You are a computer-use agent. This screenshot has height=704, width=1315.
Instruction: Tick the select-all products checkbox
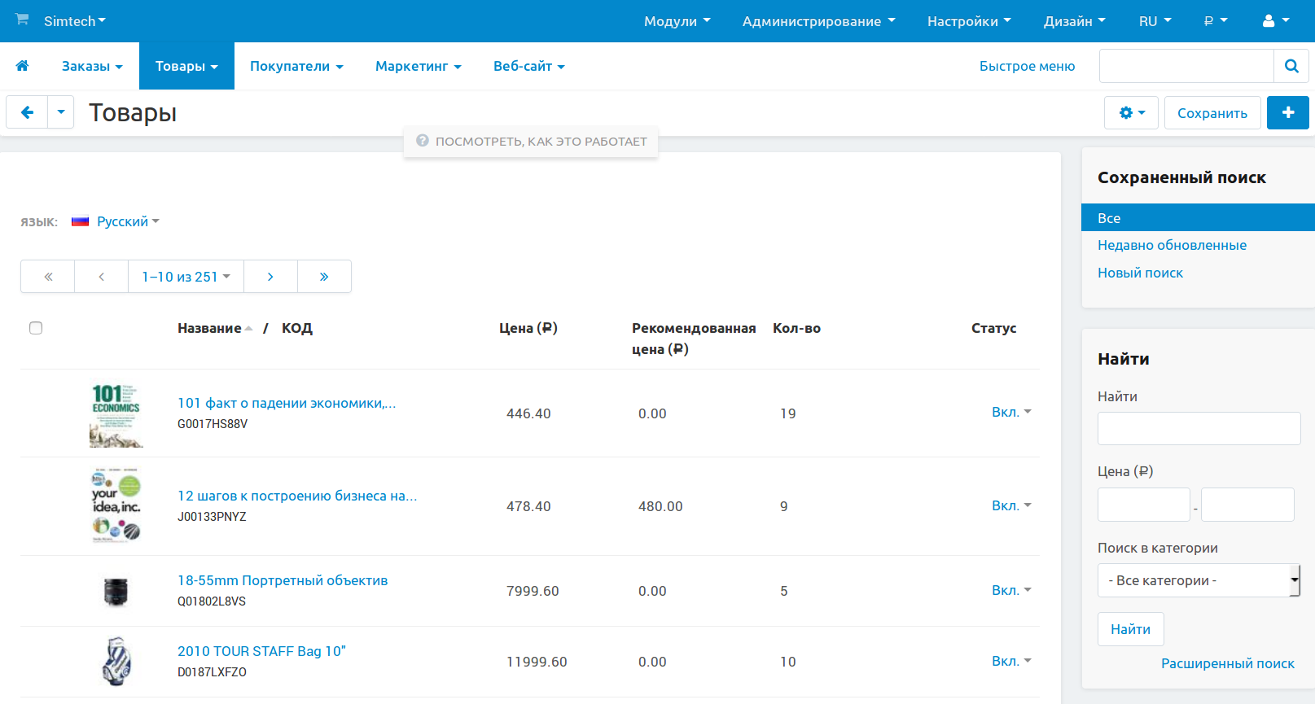click(36, 328)
